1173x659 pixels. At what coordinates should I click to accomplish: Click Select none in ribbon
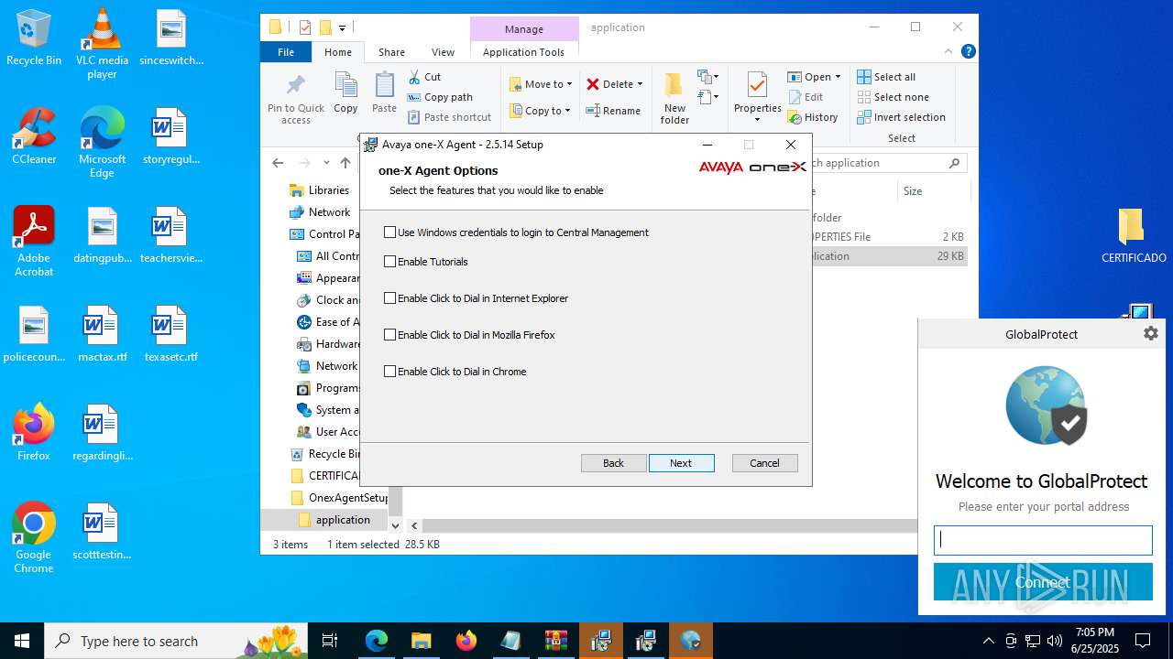tap(893, 97)
